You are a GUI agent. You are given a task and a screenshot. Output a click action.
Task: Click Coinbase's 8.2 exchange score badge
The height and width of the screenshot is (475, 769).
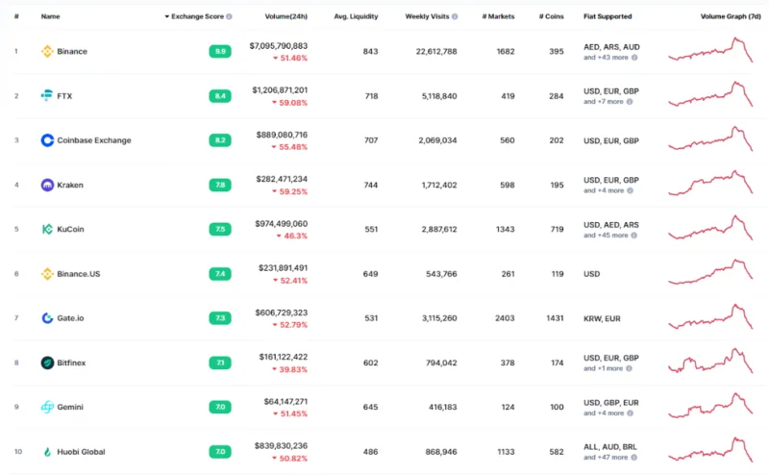pos(220,140)
